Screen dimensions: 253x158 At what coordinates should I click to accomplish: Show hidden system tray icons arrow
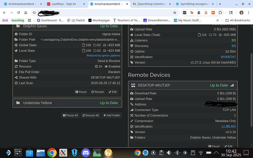(x=216, y=153)
